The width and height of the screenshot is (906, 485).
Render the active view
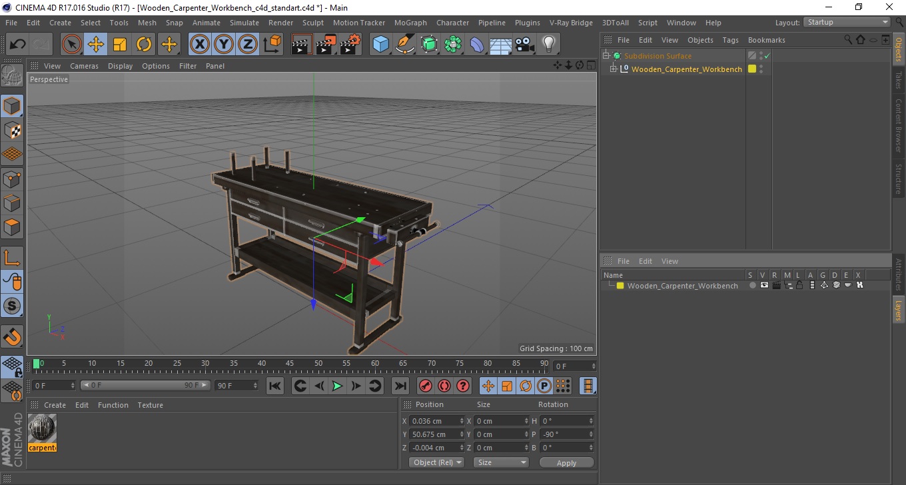(x=302, y=45)
